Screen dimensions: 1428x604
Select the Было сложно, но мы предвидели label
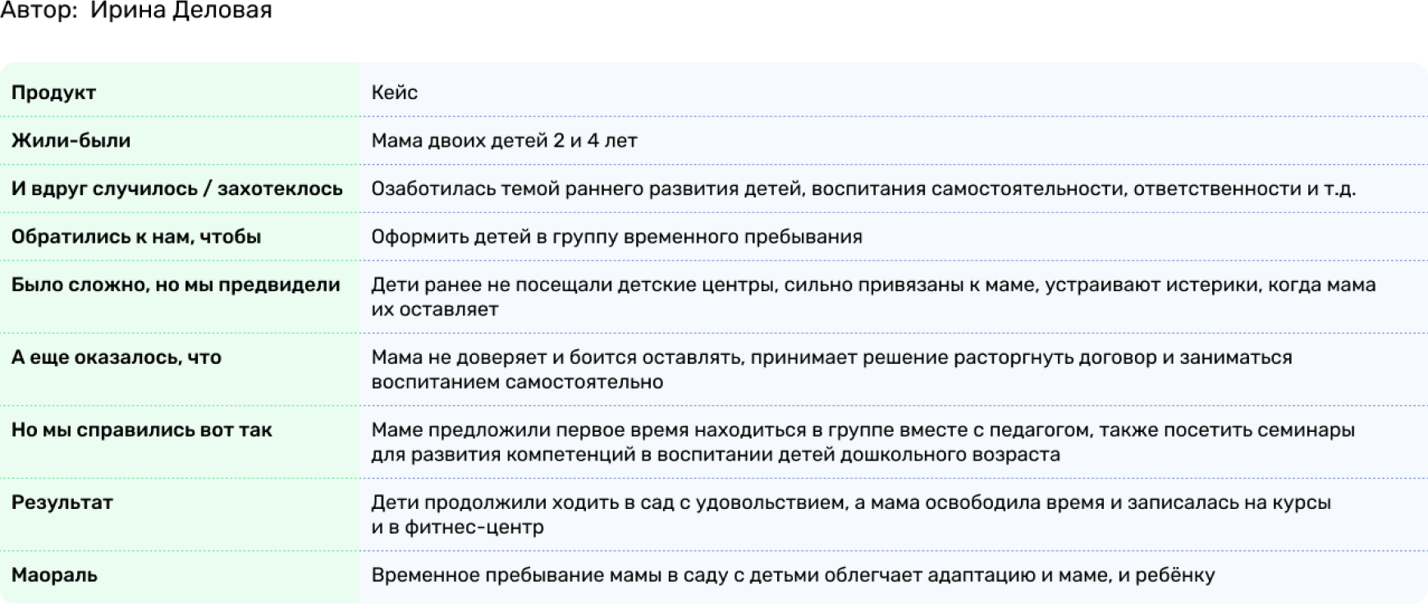(175, 285)
